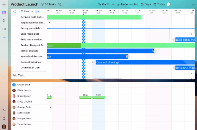Click dependency arrow before Concept drawings bar
This screenshot has height=130, width=197.
92,62
